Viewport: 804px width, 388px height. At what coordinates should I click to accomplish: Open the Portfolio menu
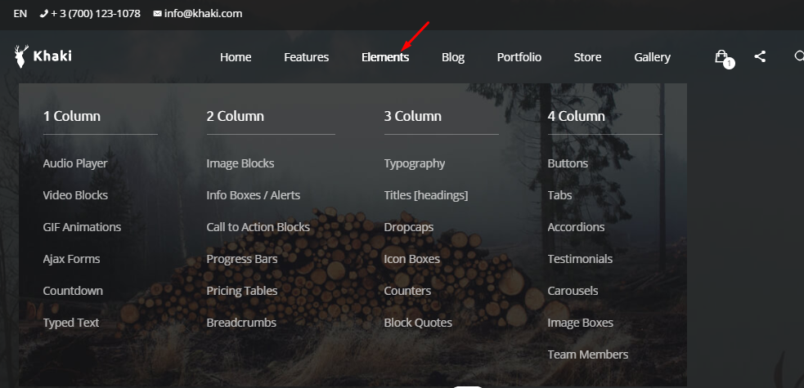519,57
